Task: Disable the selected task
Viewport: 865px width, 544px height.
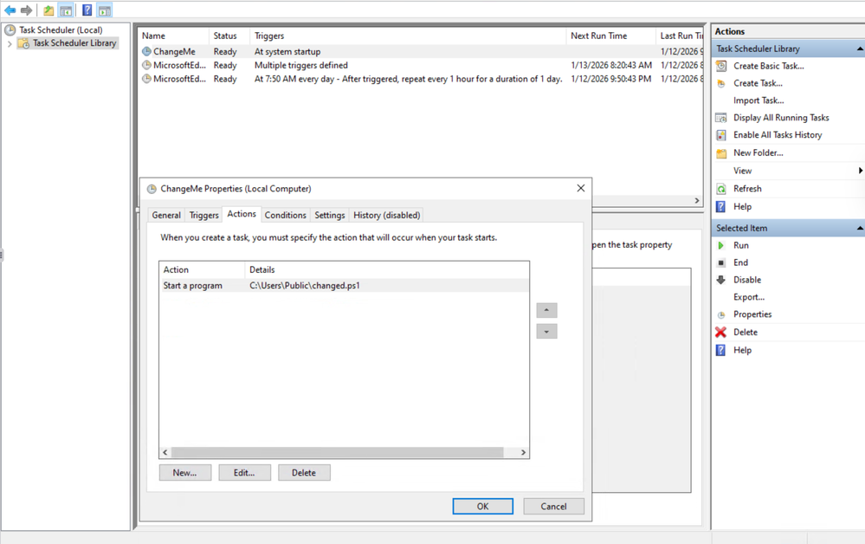Action: [746, 280]
